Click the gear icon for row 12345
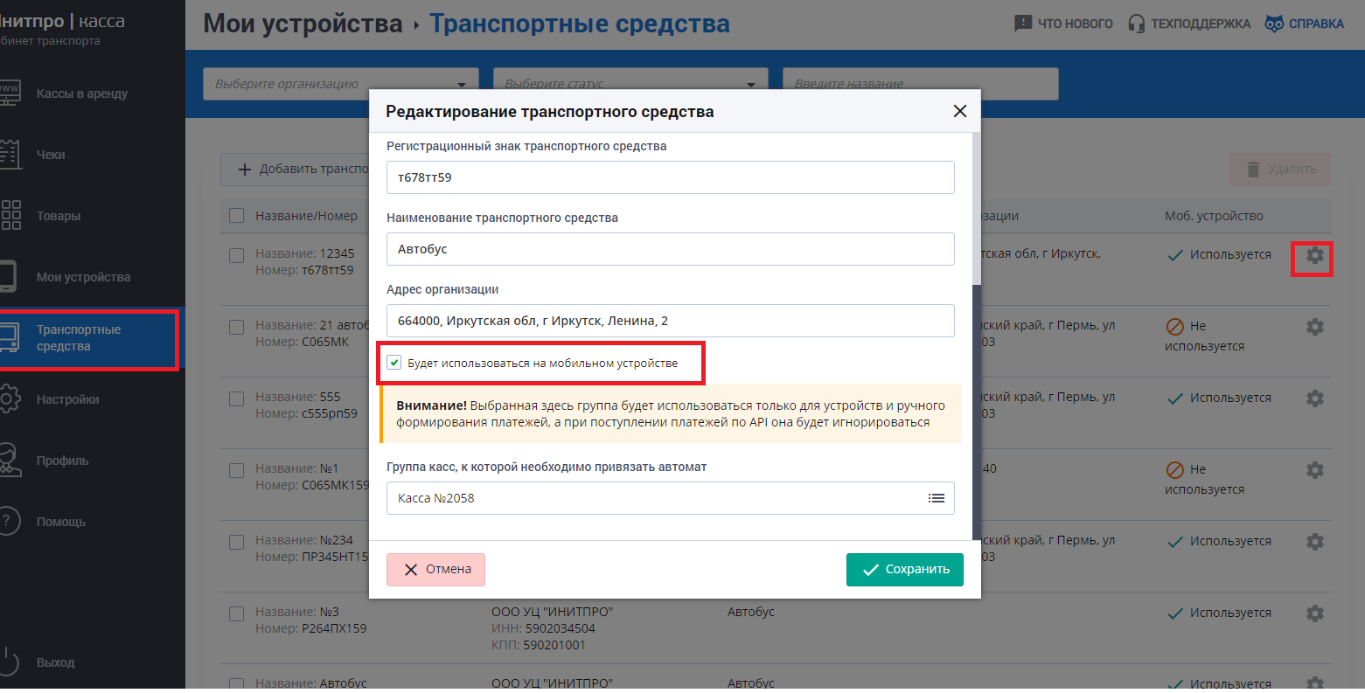 (1314, 255)
